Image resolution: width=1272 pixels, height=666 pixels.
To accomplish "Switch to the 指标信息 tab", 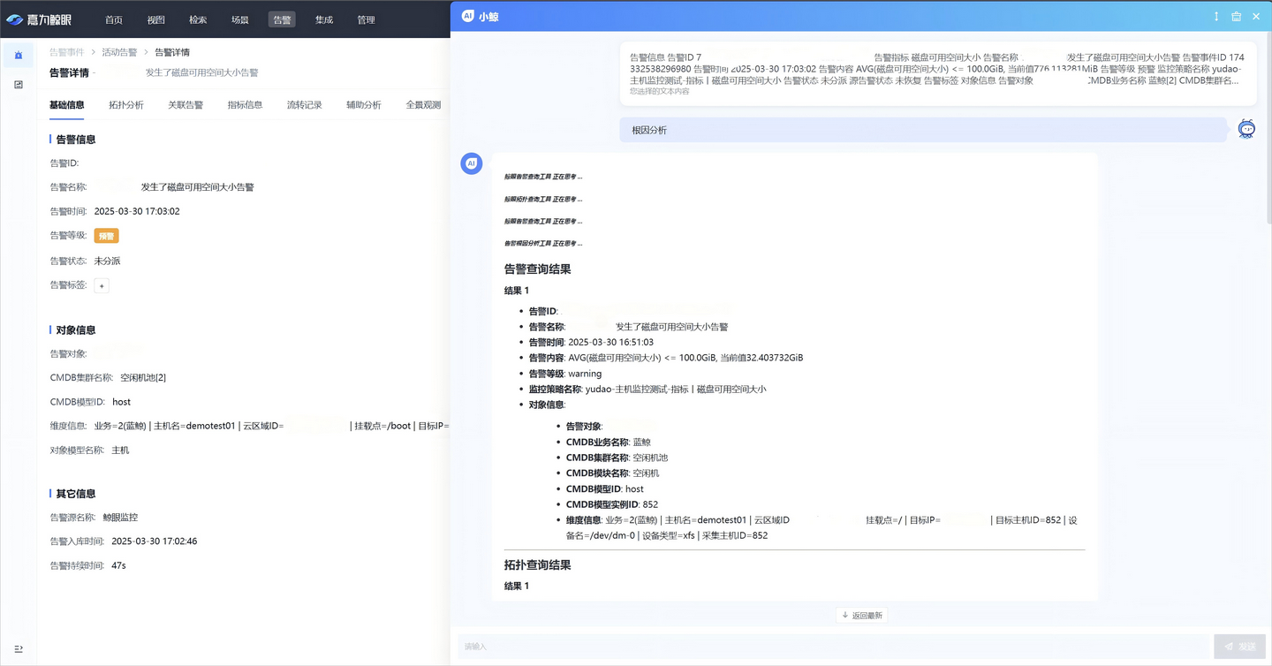I will 245,105.
